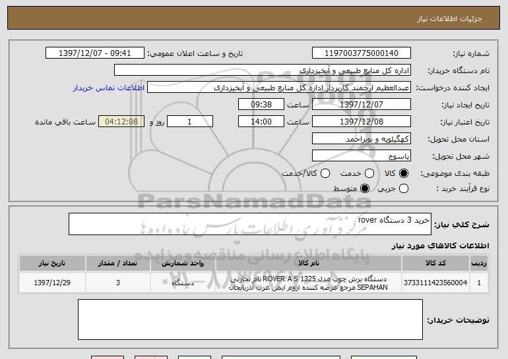This screenshot has height=359, width=508.
Task: Click the تعداد / مقدار column header
Action: pyautogui.click(x=117, y=263)
